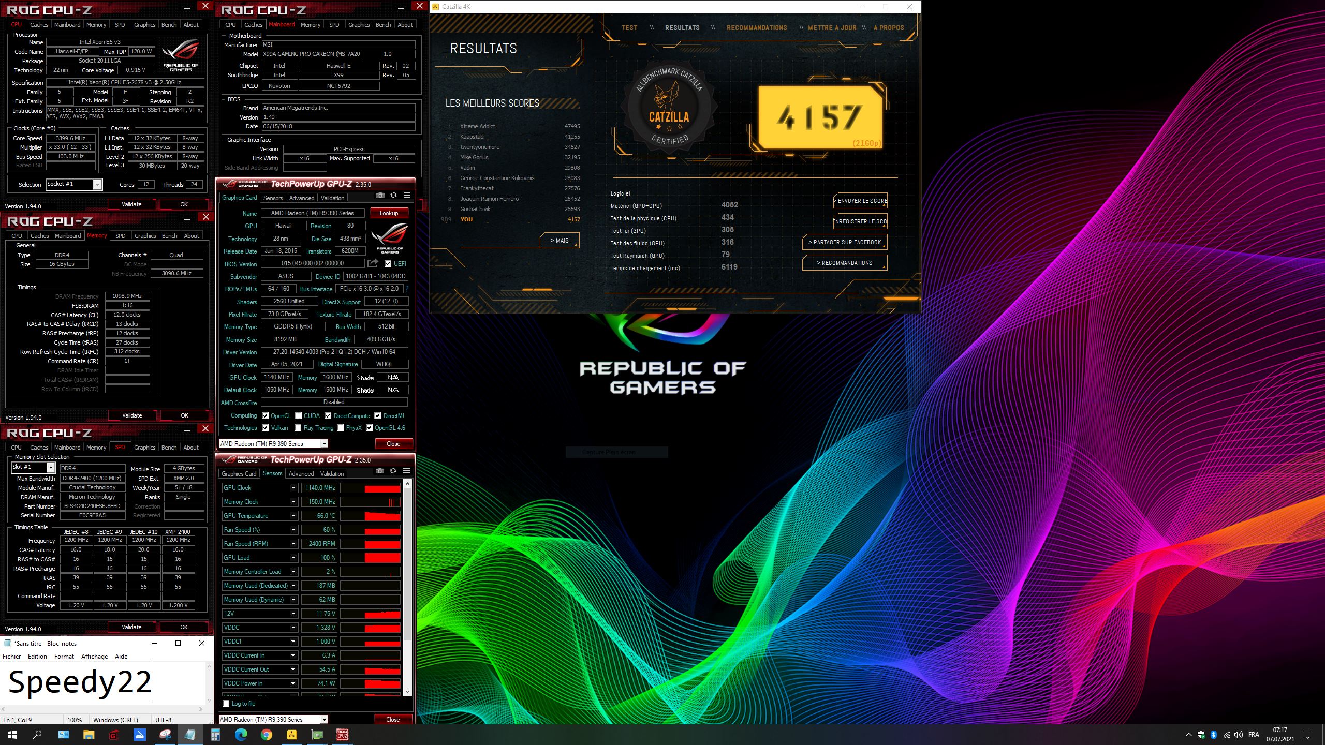Toggle the DirectML checkbox
1325x745 pixels.
coord(378,416)
